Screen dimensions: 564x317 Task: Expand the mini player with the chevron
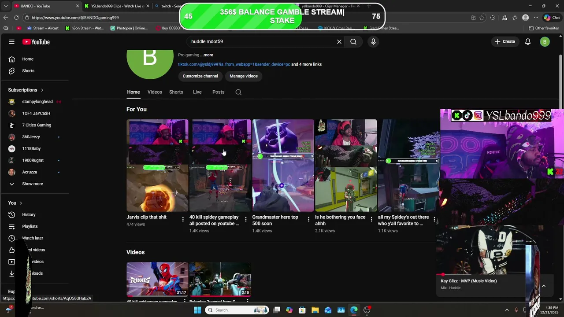pyautogui.click(x=543, y=286)
